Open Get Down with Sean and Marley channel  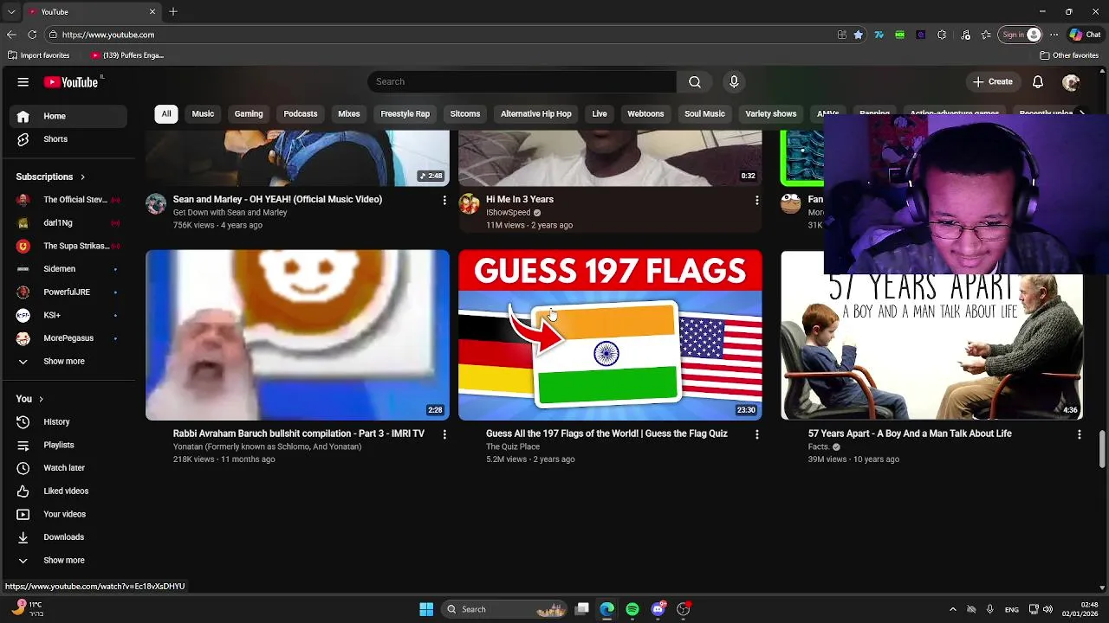pos(230,213)
